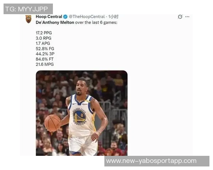This screenshot has width=213, height=170.
Task: Click the blue verified badge
Action: pyautogui.click(x=65, y=17)
